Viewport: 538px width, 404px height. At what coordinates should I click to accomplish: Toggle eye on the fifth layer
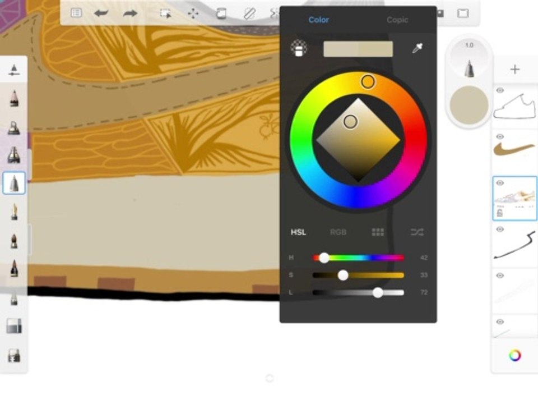[500, 276]
